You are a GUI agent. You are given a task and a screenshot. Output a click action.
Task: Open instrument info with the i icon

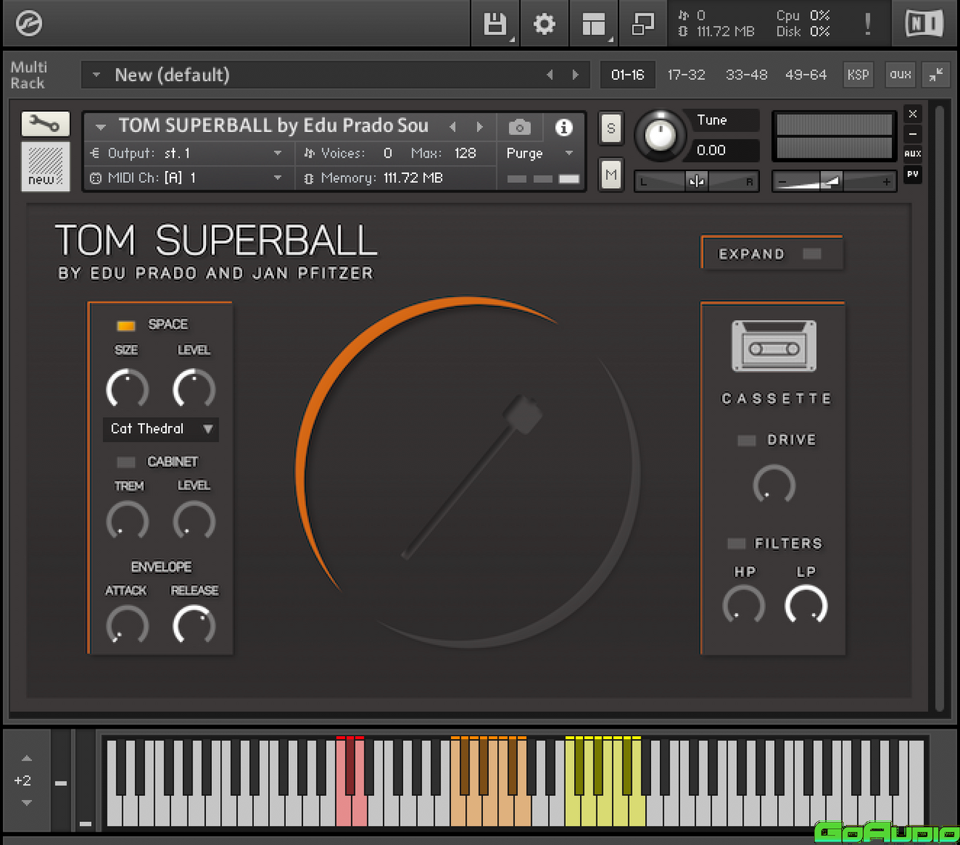click(x=564, y=127)
